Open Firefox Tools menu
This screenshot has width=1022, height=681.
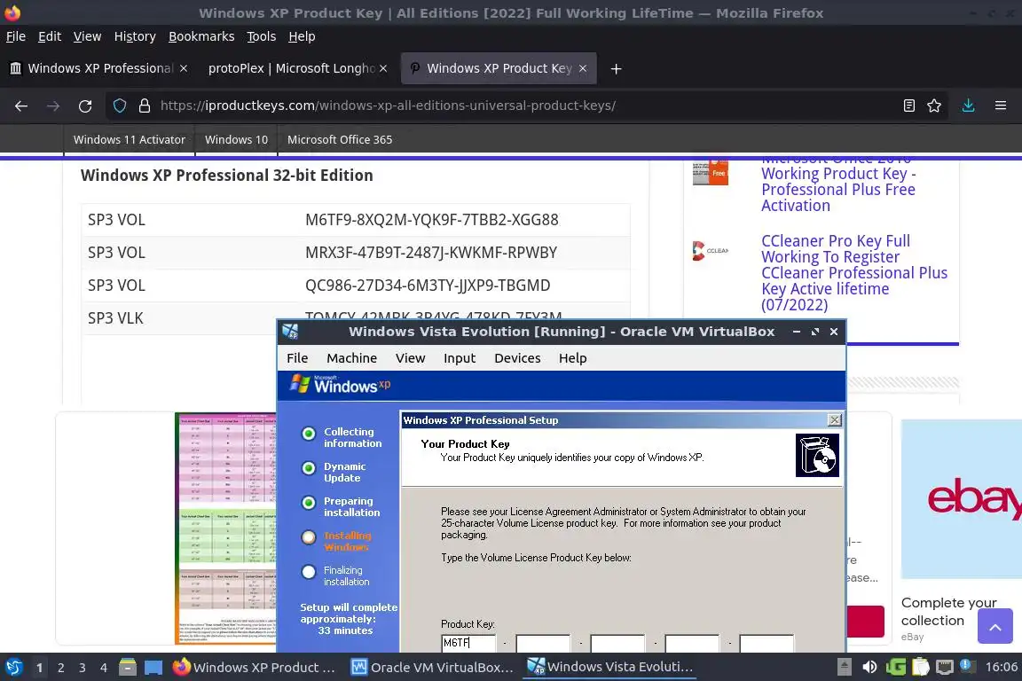pyautogui.click(x=262, y=36)
